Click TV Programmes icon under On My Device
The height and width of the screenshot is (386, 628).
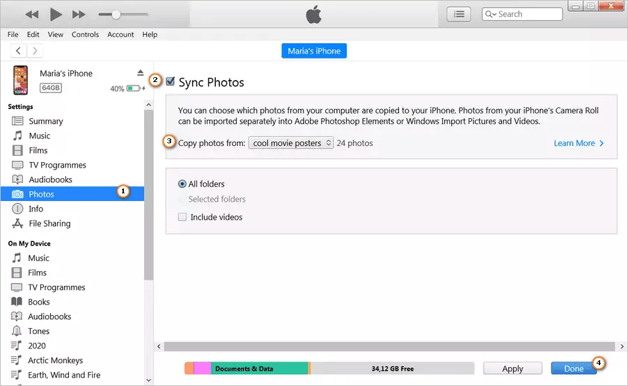click(17, 287)
